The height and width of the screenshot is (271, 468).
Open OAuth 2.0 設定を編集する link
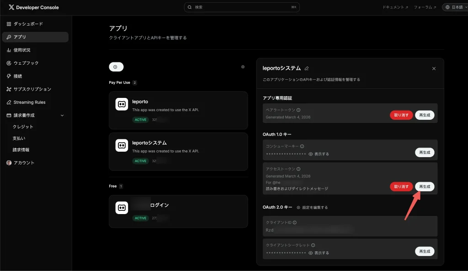click(312, 207)
